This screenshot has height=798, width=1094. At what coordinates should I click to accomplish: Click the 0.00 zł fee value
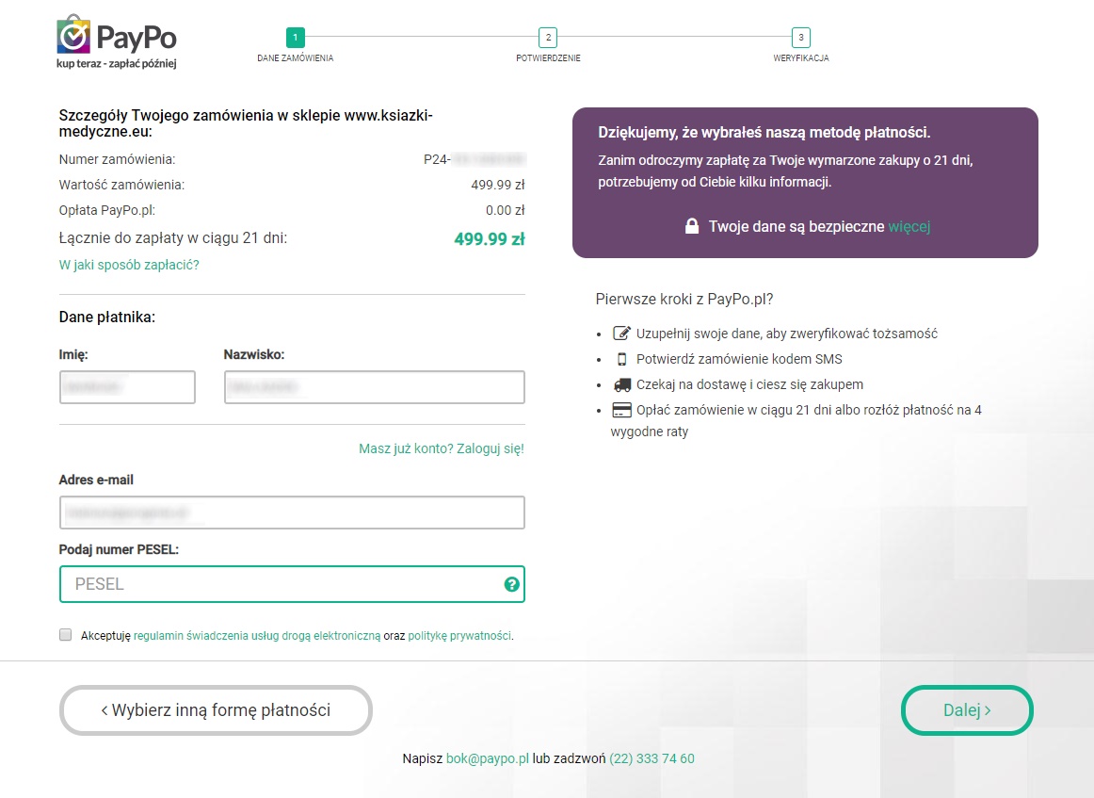click(506, 210)
